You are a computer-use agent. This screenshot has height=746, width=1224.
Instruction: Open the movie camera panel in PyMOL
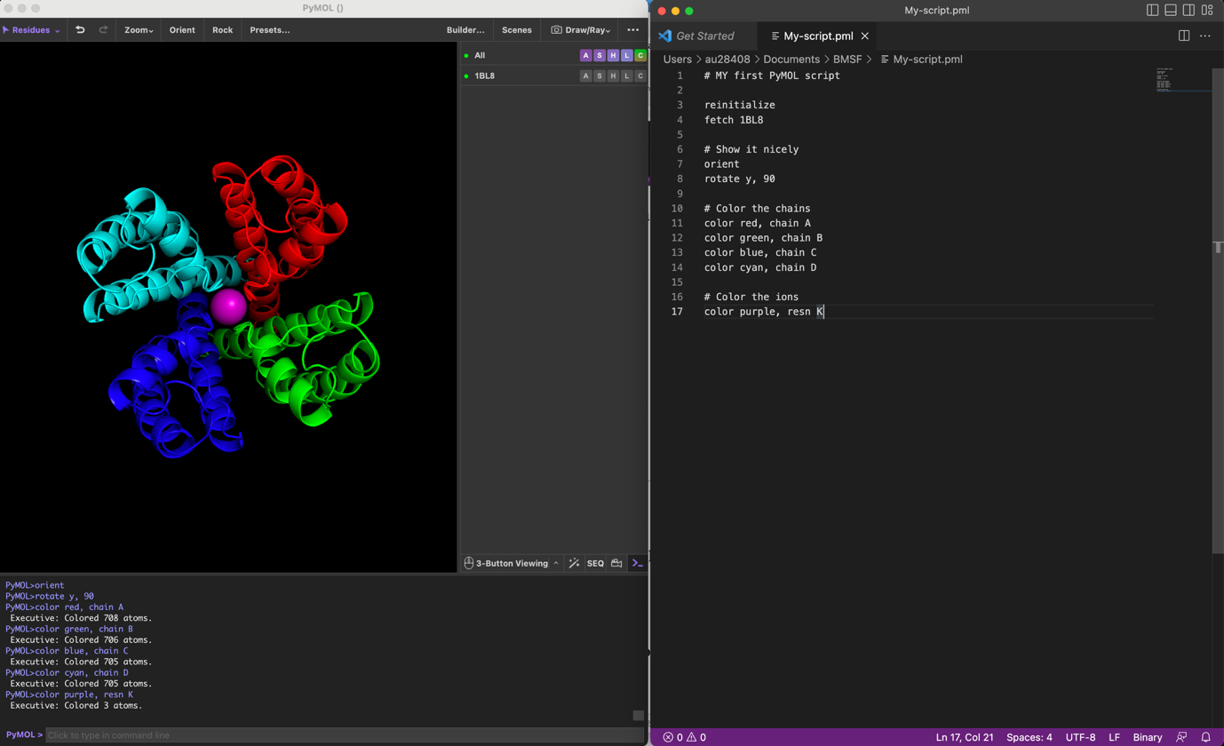click(x=616, y=563)
